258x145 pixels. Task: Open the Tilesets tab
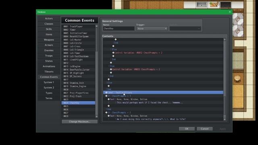click(x=49, y=72)
